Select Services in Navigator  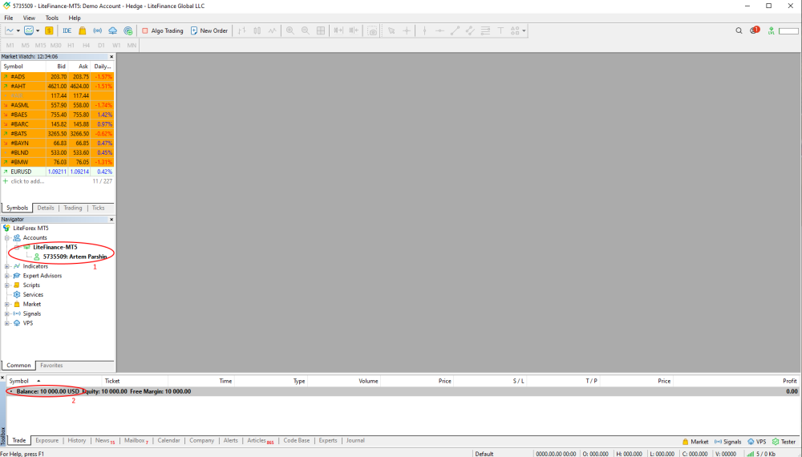pyautogui.click(x=33, y=295)
